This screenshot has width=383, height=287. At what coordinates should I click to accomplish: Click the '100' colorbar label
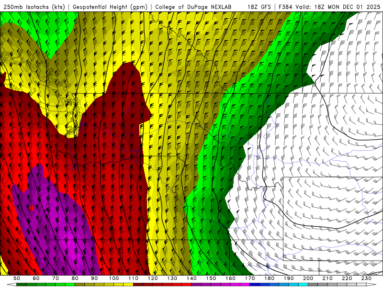pos(114,278)
